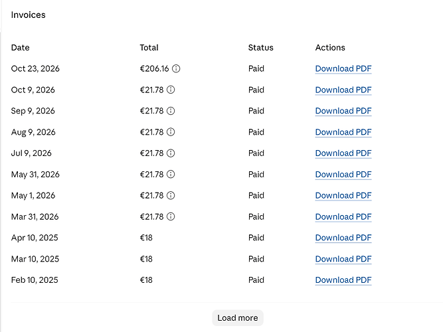Download PDF for Feb 10, 2025 invoice
443x332 pixels.
(x=343, y=280)
